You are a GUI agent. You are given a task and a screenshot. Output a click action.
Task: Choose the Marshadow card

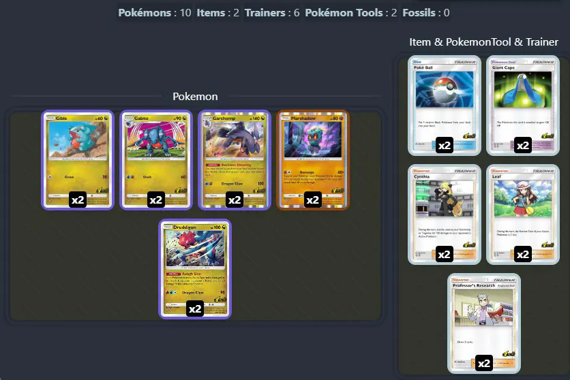pyautogui.click(x=313, y=159)
